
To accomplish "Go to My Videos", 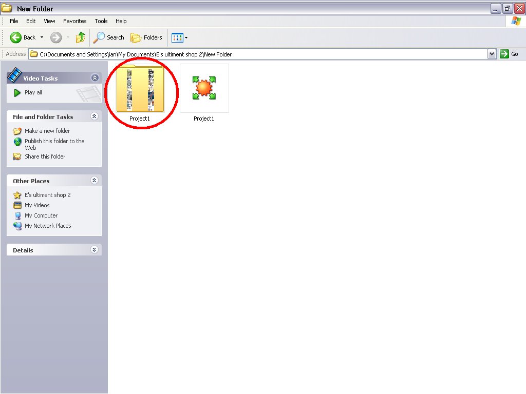I will [x=37, y=205].
